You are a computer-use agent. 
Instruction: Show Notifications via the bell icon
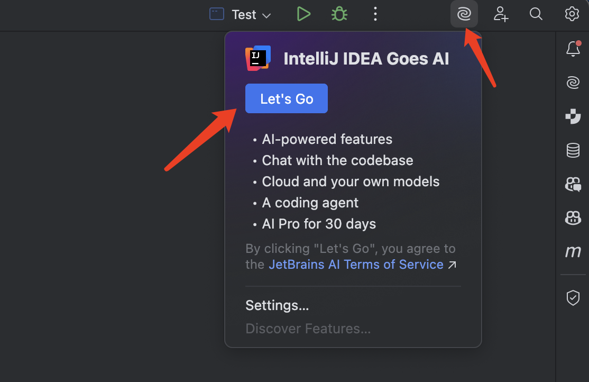click(573, 49)
